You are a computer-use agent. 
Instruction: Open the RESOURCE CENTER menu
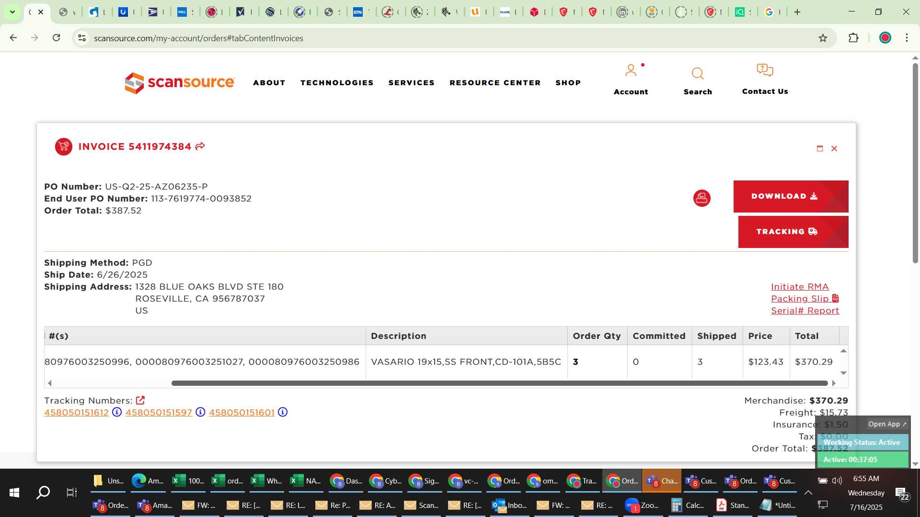coord(495,82)
